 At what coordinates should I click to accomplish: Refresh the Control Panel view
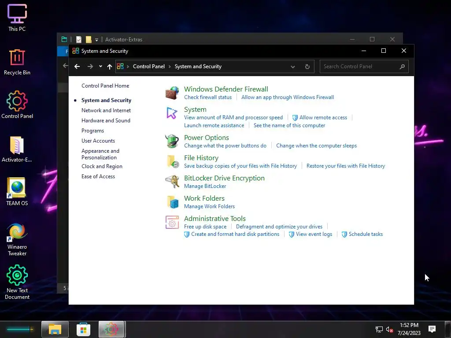(307, 66)
